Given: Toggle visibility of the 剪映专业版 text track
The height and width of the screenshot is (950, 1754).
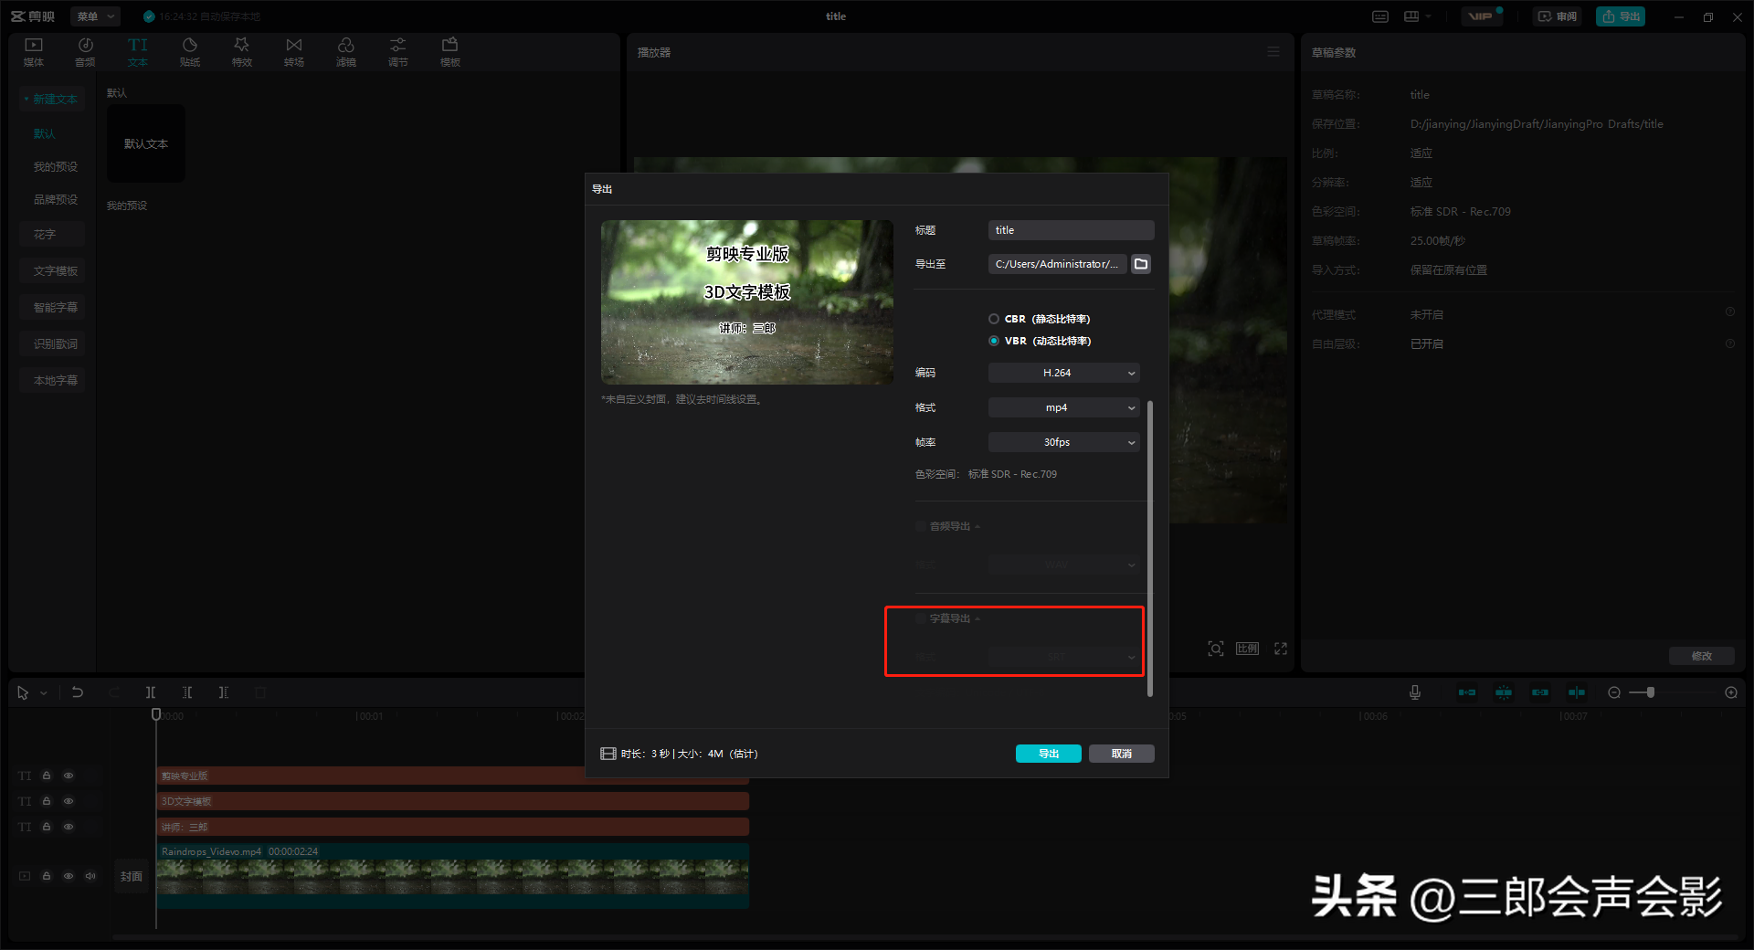Looking at the screenshot, I should coord(69,776).
